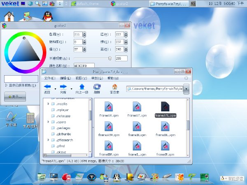
Task: Select the frameR.xpm file icon
Action: (165, 146)
